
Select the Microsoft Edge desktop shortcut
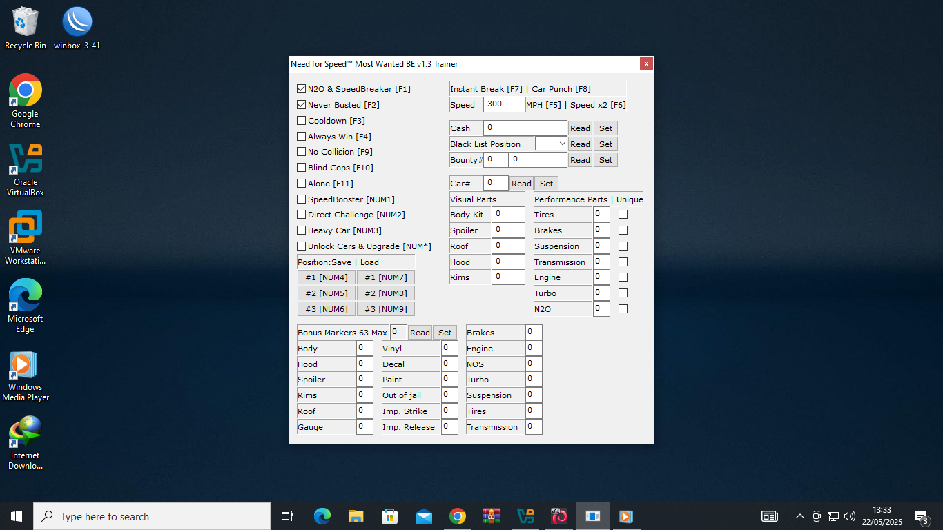point(26,306)
